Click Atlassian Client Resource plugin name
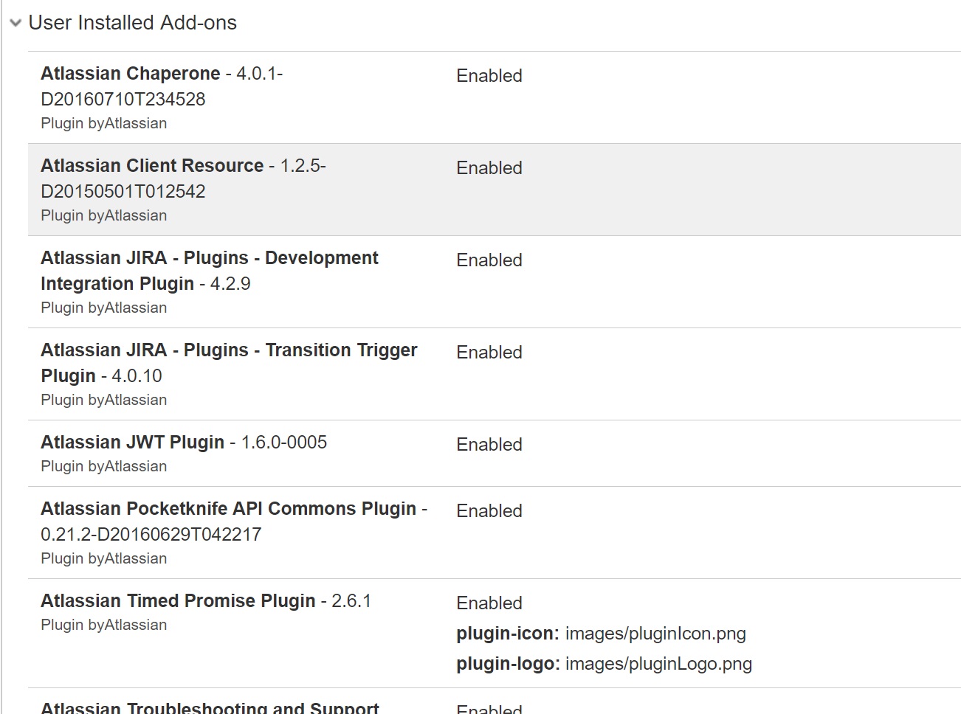This screenshot has width=961, height=714. tap(152, 165)
